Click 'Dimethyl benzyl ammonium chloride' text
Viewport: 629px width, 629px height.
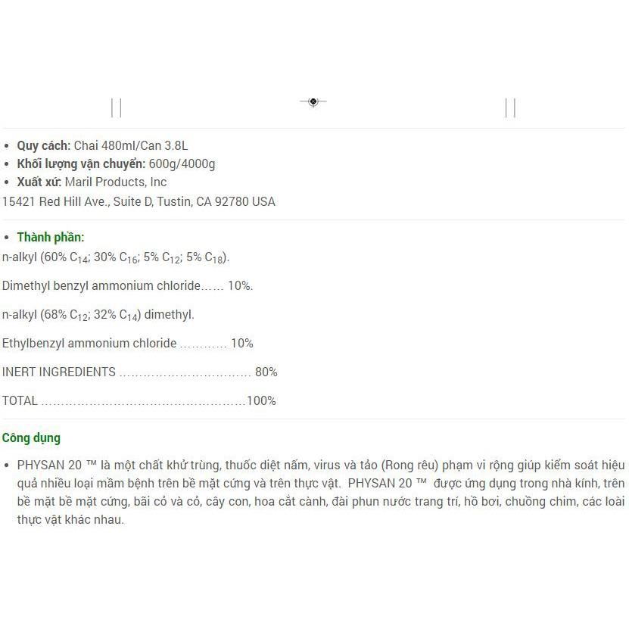(101, 285)
